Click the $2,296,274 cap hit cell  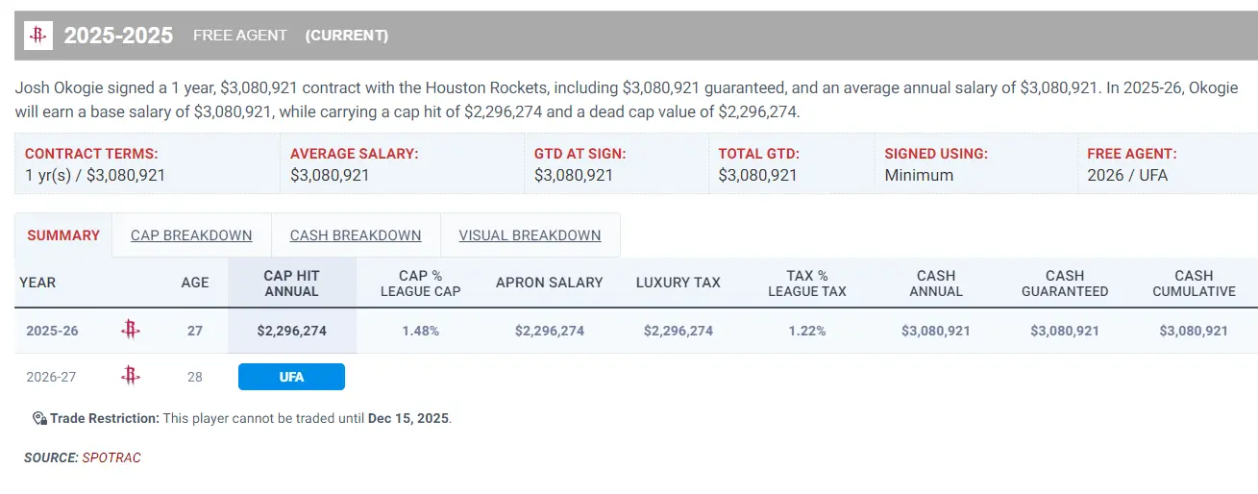[292, 331]
